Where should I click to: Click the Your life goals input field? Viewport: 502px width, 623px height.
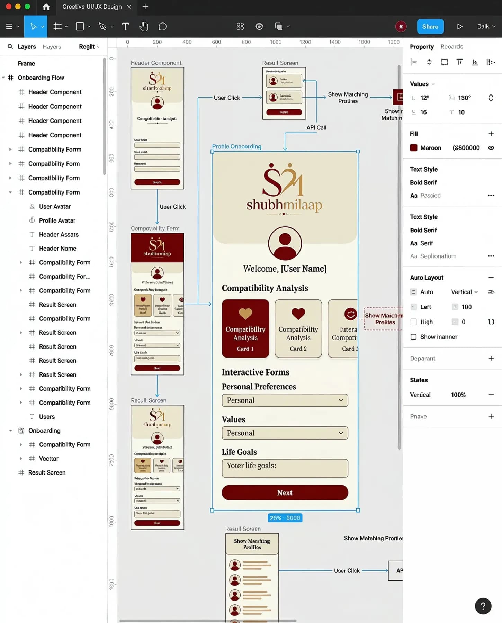[285, 468]
